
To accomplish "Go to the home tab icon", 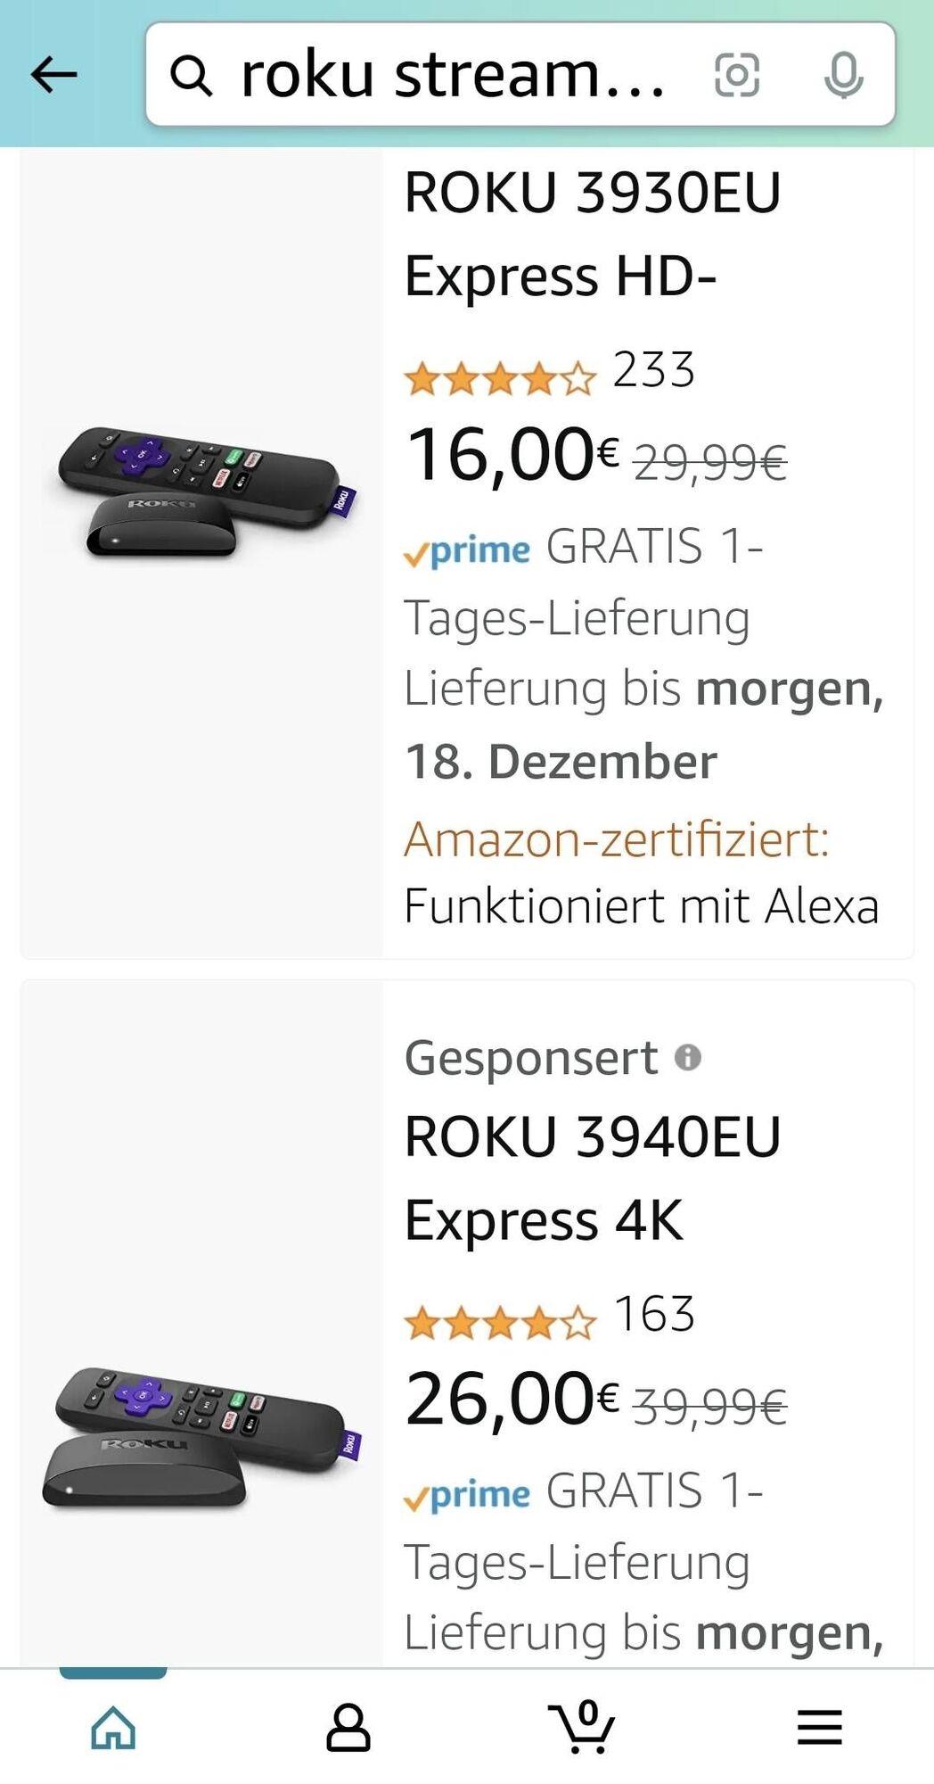I will point(113,1728).
